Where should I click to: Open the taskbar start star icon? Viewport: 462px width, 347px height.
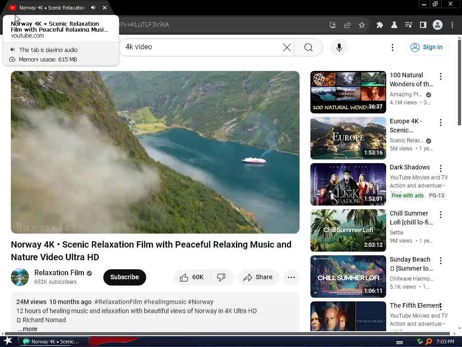tap(8, 341)
